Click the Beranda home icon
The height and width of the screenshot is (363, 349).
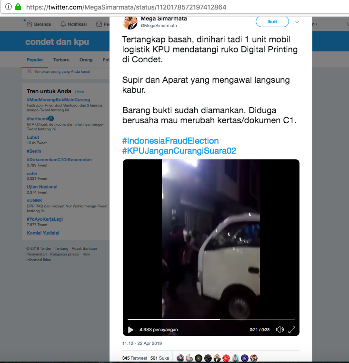pyautogui.click(x=30, y=24)
